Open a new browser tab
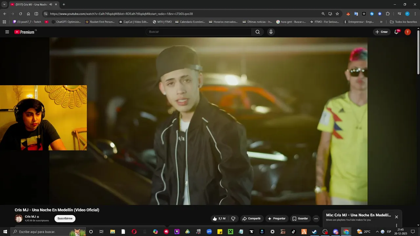Screen dimensions: 420x236 tap(64, 5)
